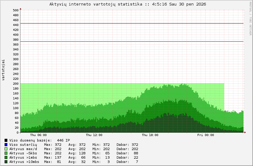The width and height of the screenshot is (253, 166).
Task: Select the 'Thu 12:00' time axis label
Action: pos(94,135)
